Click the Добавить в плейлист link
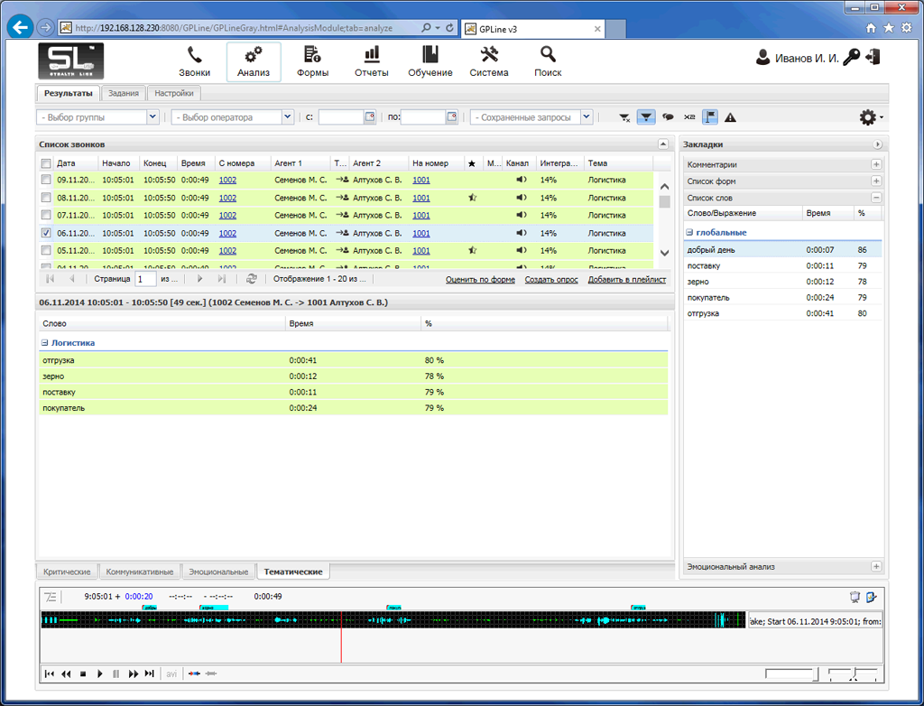 (x=627, y=280)
